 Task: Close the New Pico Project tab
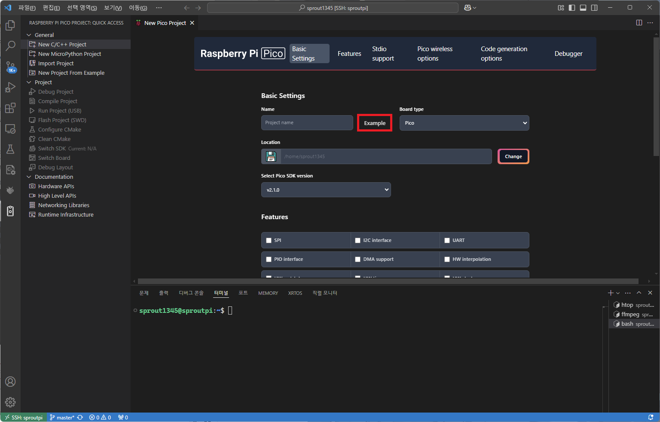click(x=192, y=23)
